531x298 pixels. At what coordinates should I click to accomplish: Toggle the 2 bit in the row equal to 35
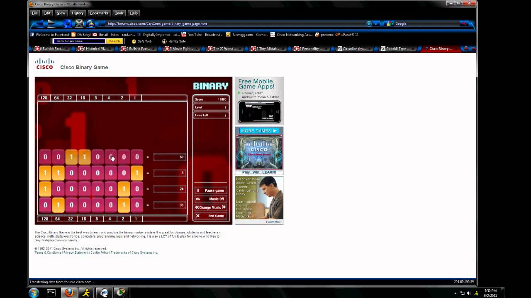tap(124, 205)
